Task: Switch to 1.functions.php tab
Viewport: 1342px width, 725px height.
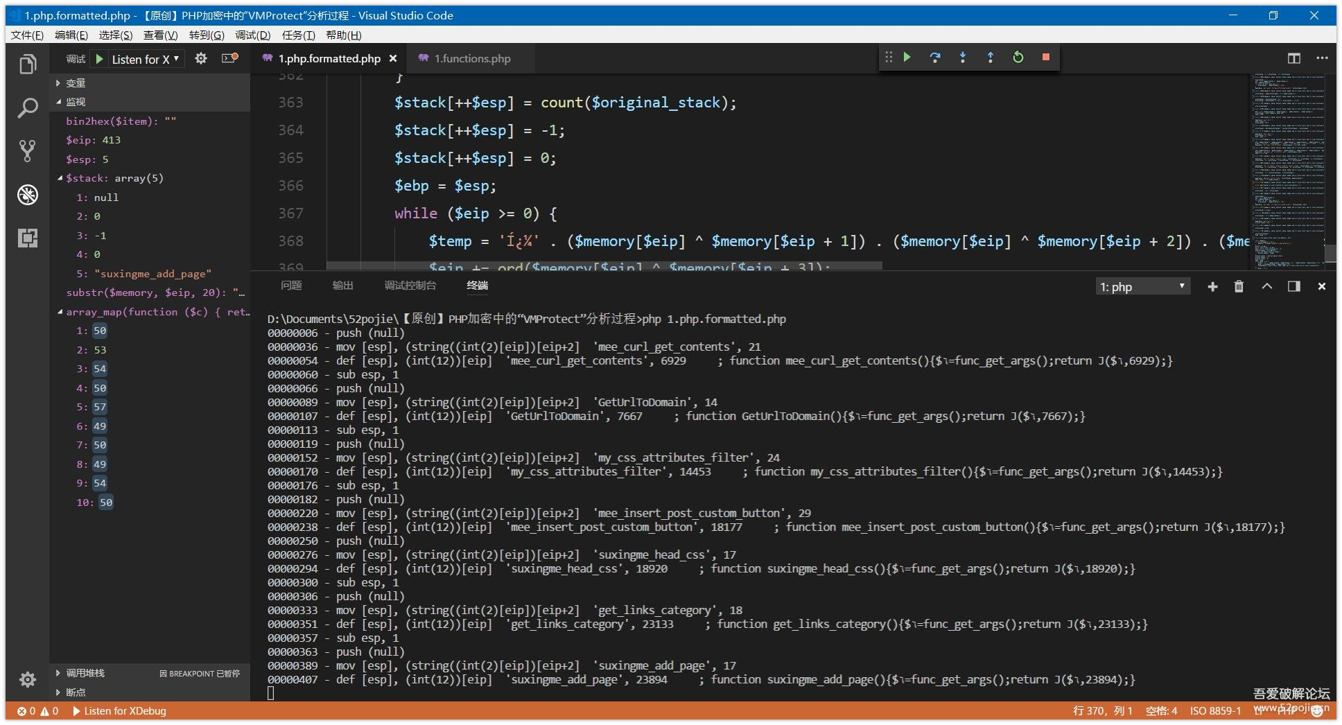Action: (x=472, y=59)
